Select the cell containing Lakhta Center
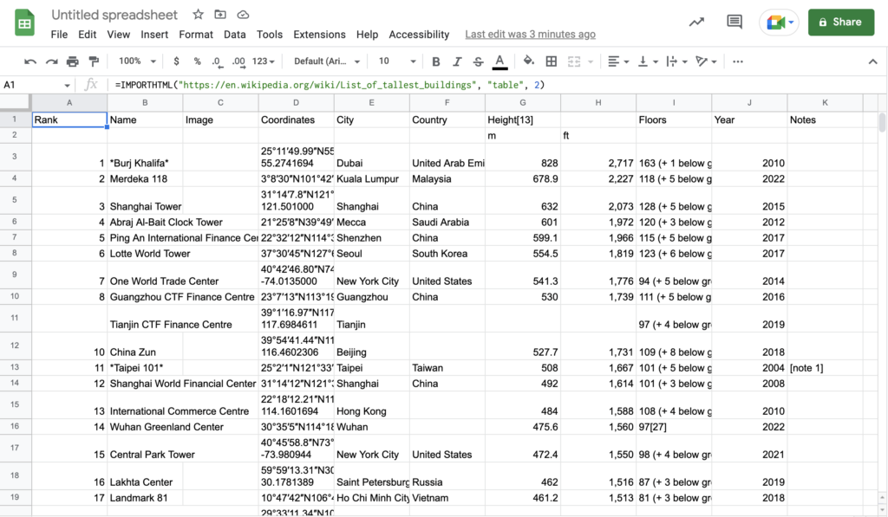 (x=145, y=475)
